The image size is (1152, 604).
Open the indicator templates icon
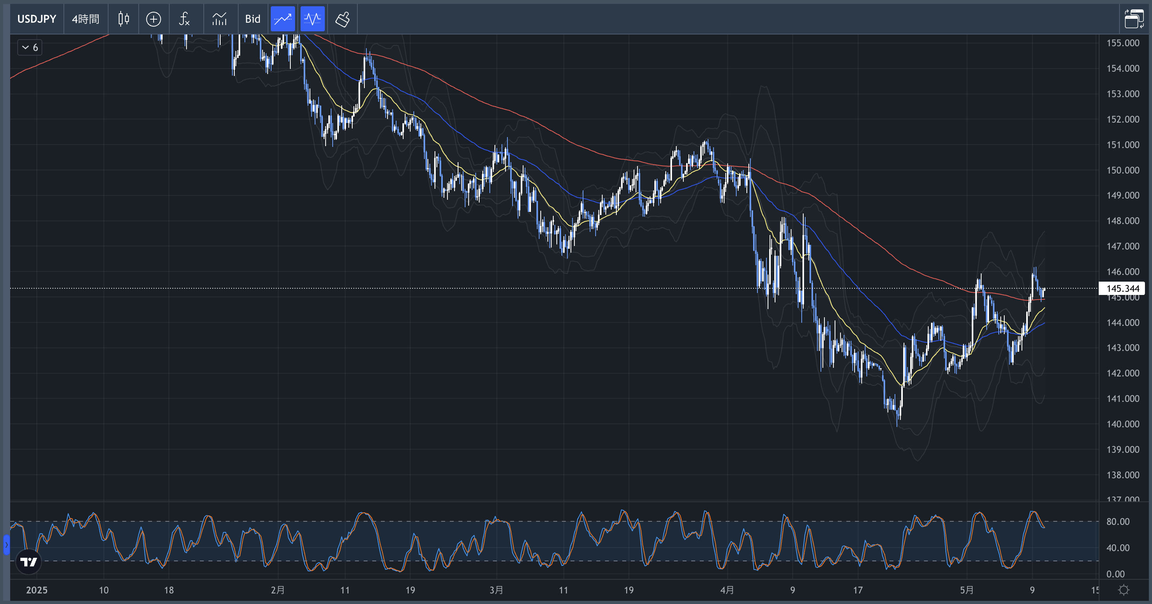coord(219,19)
